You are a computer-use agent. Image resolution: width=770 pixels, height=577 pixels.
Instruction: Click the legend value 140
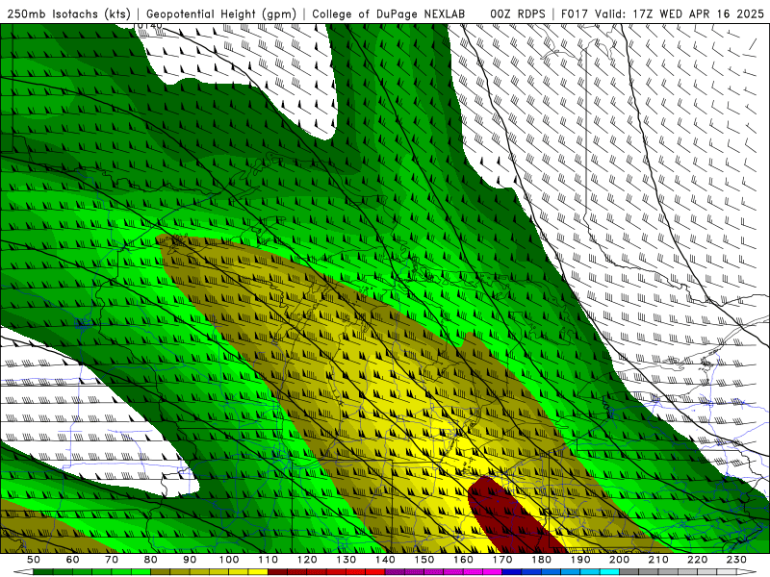click(x=385, y=560)
